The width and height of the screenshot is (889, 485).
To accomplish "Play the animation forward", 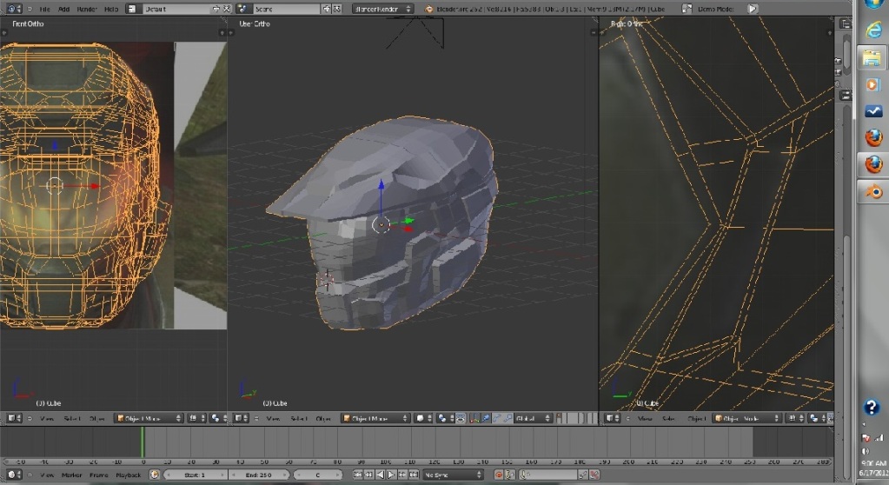I will (x=391, y=475).
